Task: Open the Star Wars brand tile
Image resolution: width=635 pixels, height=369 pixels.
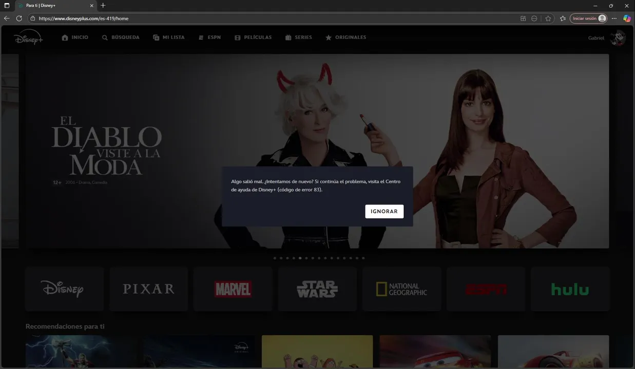Action: (317, 289)
